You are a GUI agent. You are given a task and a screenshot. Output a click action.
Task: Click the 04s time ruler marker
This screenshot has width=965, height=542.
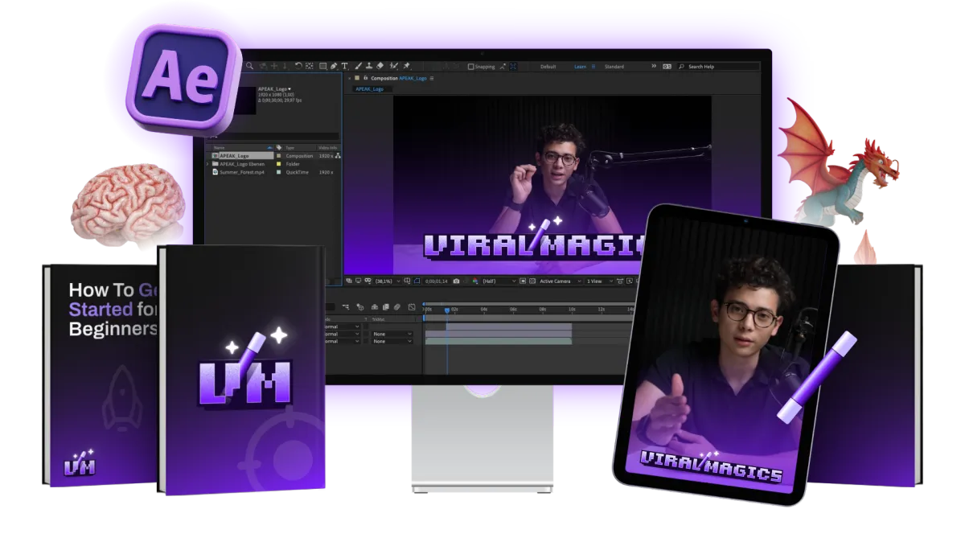pyautogui.click(x=484, y=309)
